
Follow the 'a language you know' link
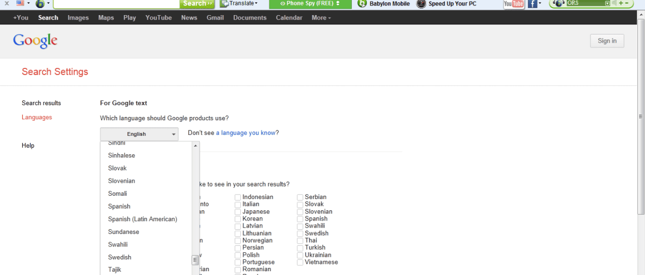246,133
